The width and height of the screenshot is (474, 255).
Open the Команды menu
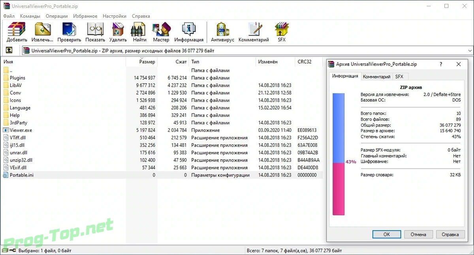click(30, 16)
